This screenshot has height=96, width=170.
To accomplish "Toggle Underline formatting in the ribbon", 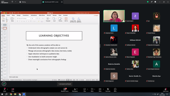I will 22,21.
